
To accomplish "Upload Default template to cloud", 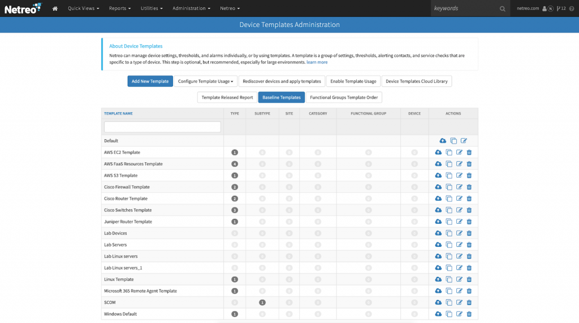I will 443,141.
